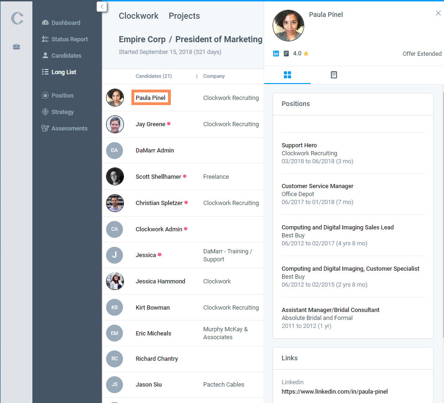Open the Dashboard menu item
The height and width of the screenshot is (403, 444).
pyautogui.click(x=66, y=23)
